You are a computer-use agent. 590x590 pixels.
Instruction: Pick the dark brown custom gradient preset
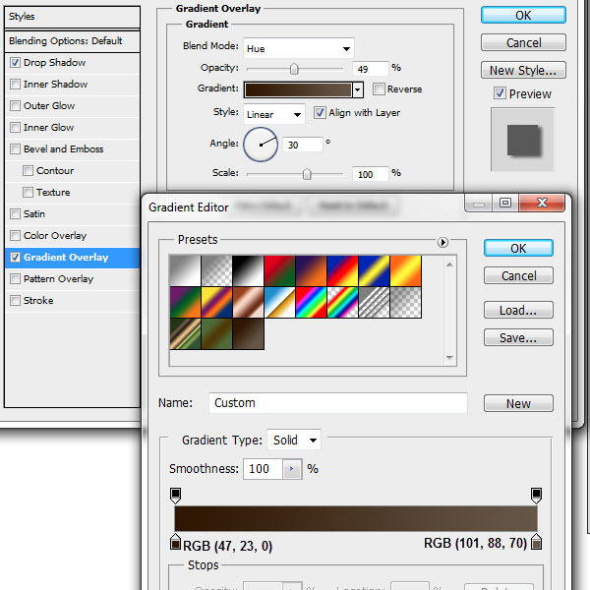248,333
